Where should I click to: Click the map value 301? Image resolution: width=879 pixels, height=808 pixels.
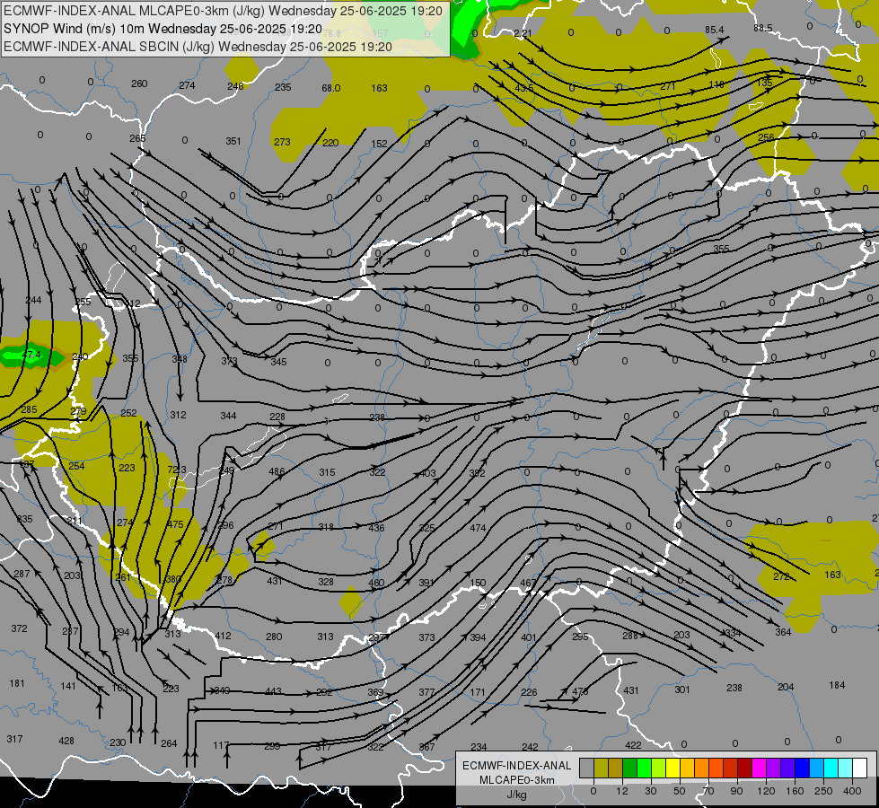(682, 689)
